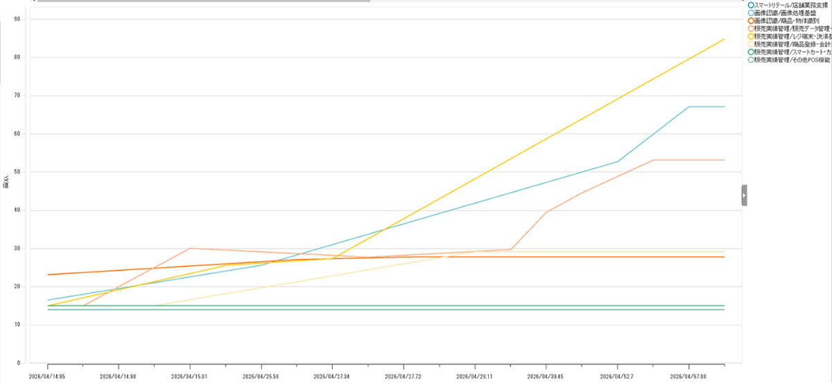Select the 2026/04/27.72 x-axis label
The image size is (832, 383).
click(404, 375)
